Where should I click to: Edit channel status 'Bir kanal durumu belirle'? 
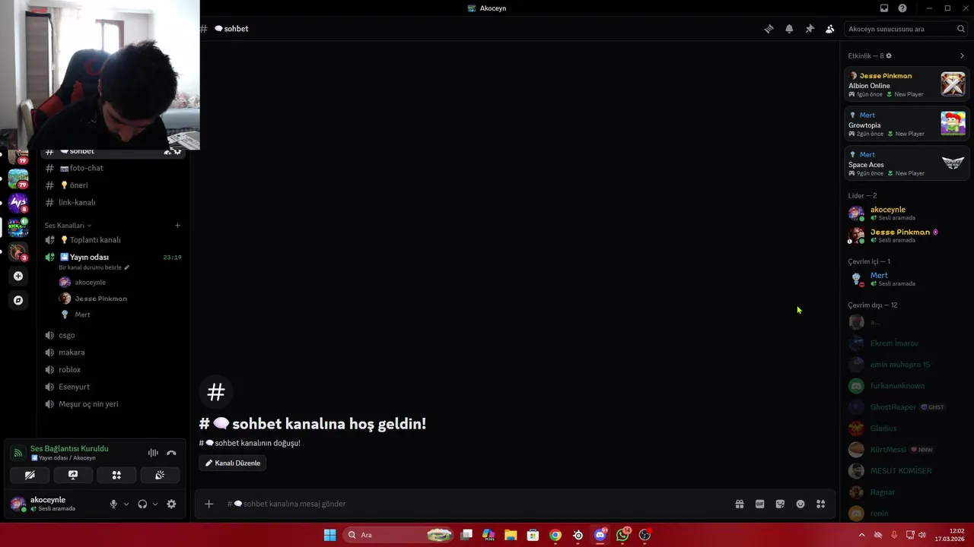point(94,267)
